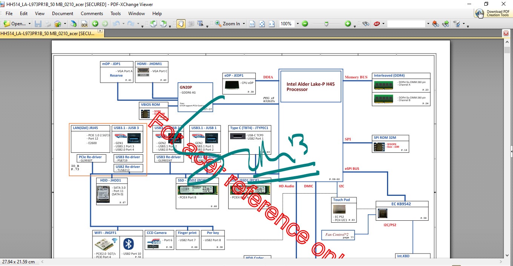Click the red close-document X button
The image size is (513, 266).
(x=506, y=33)
